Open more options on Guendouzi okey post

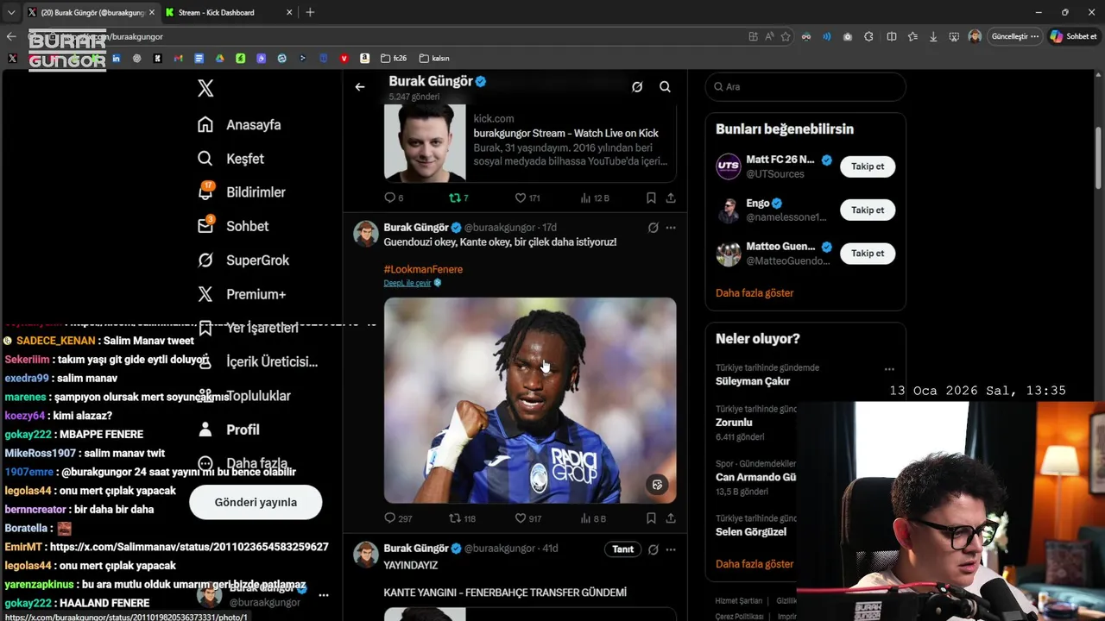click(x=671, y=228)
